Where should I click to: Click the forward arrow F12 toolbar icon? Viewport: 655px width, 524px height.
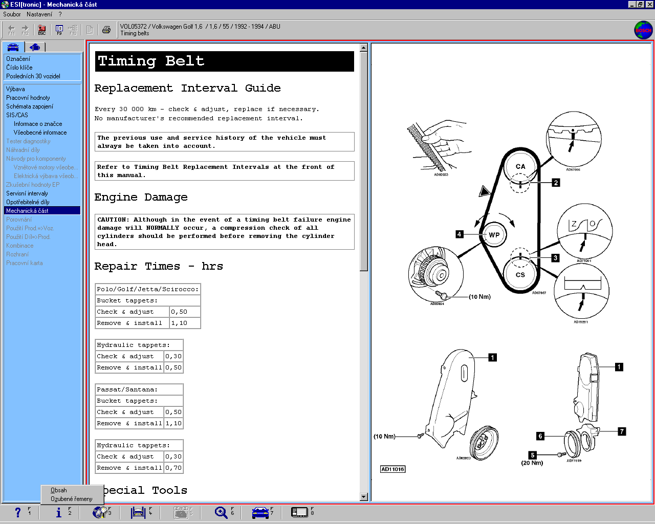25,30
